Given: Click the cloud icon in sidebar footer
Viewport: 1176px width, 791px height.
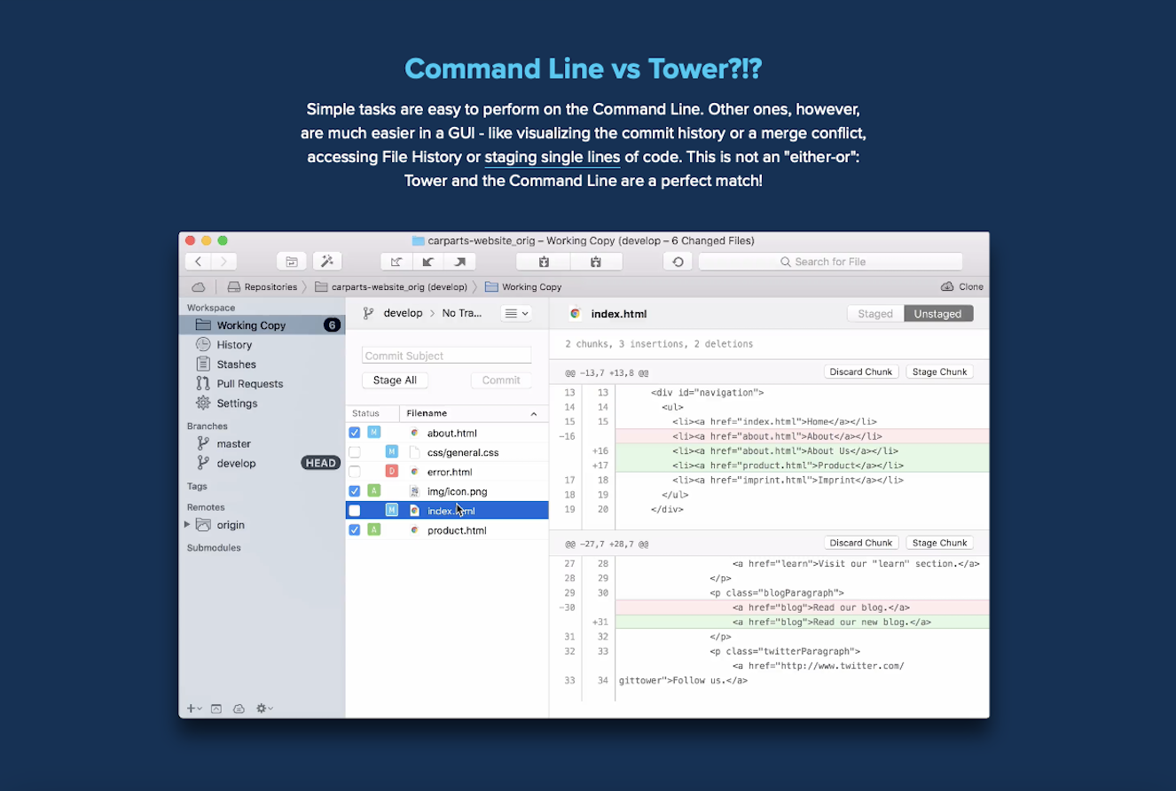Looking at the screenshot, I should (x=239, y=709).
